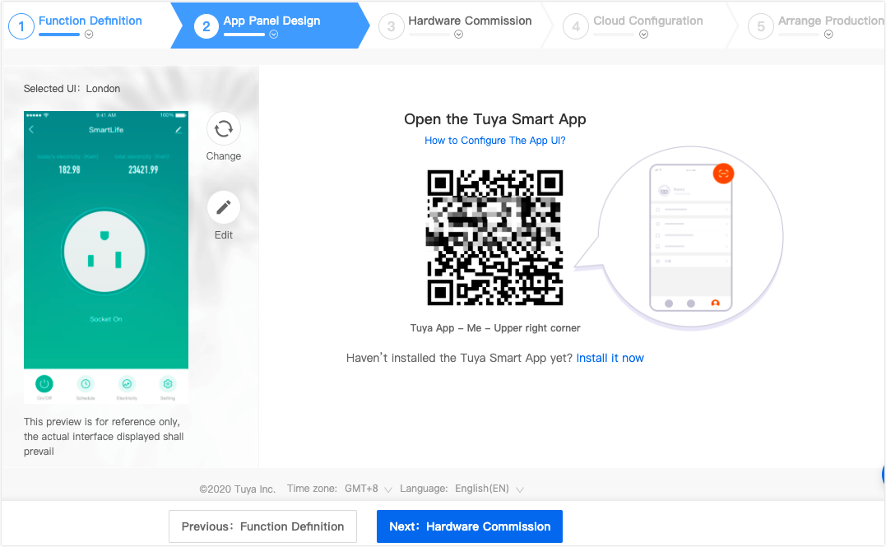The width and height of the screenshot is (886, 547).
Task: Open the Schedule clock icon in preview
Action: coord(86,382)
